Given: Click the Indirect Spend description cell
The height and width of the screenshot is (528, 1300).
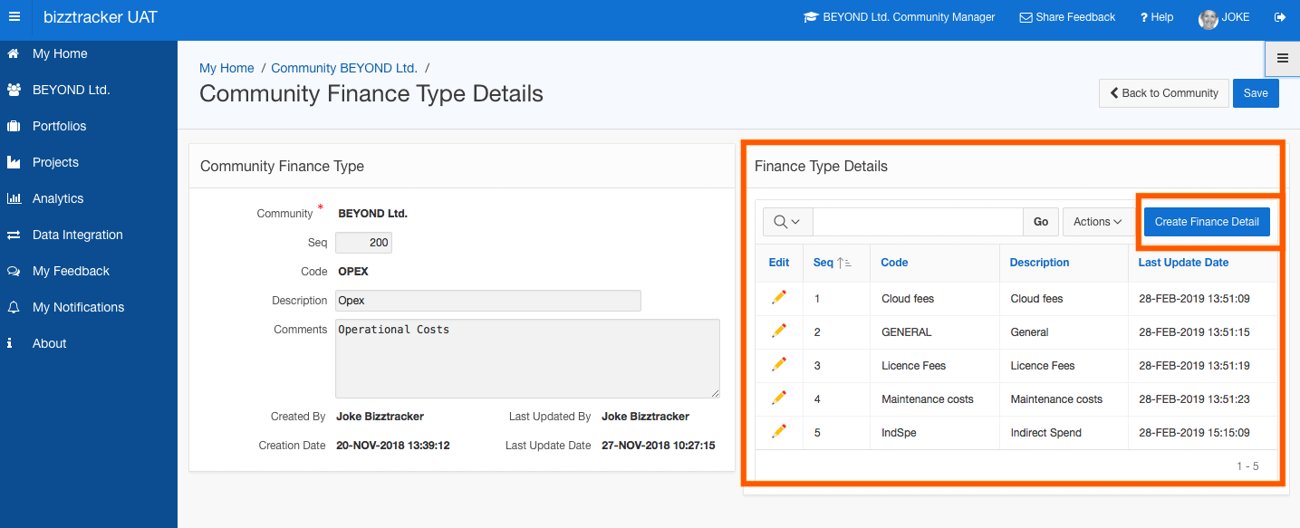Looking at the screenshot, I should coord(1045,433).
